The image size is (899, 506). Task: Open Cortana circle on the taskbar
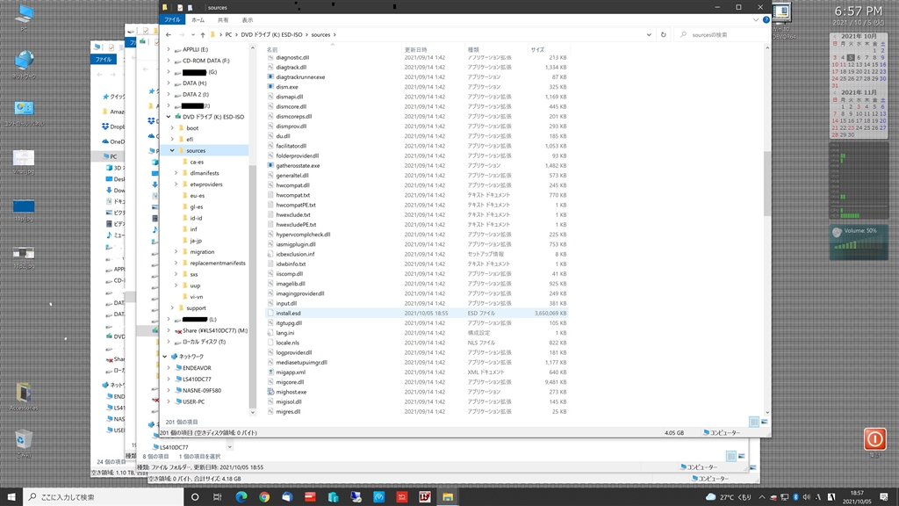(x=195, y=497)
